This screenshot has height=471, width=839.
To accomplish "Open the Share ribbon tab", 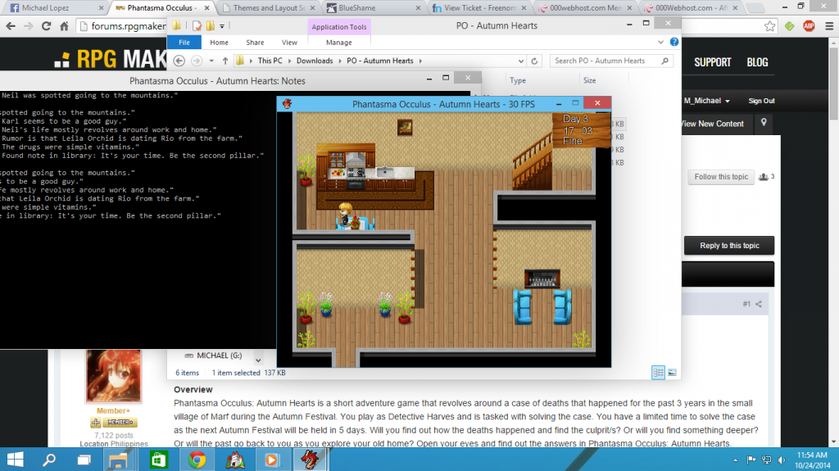I will tap(255, 42).
